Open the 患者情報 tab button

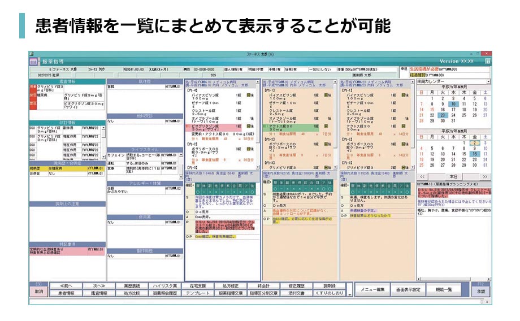point(66,293)
